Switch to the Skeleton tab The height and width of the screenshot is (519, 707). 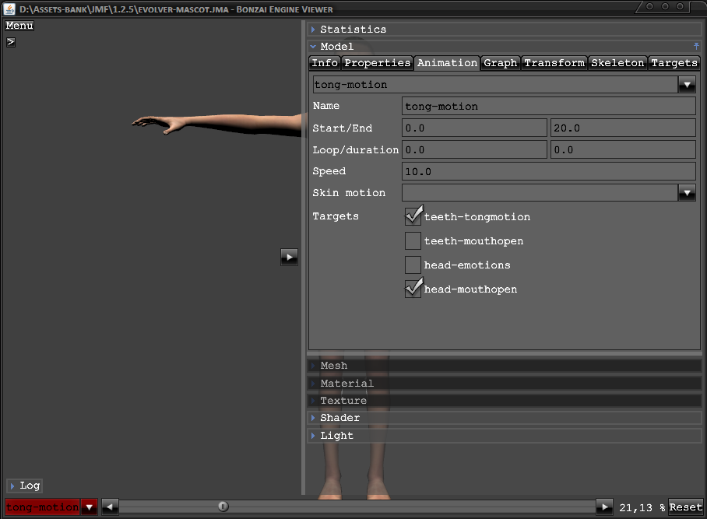(x=618, y=63)
